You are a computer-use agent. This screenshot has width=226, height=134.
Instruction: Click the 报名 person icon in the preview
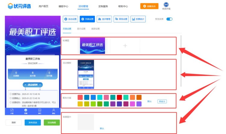54,111
